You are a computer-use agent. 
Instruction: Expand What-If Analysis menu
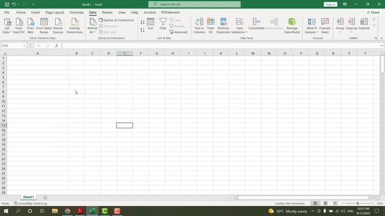click(312, 25)
